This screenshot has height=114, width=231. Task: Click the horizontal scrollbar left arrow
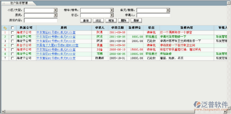(x=3, y=111)
